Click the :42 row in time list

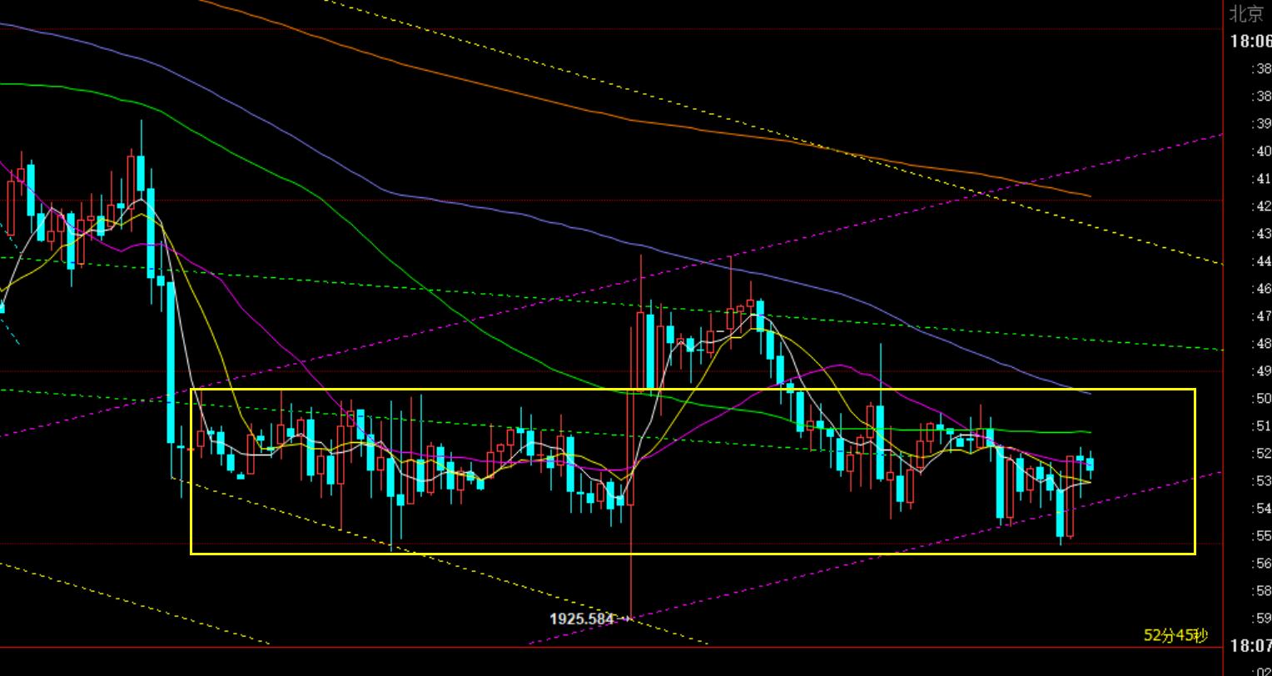(1260, 206)
